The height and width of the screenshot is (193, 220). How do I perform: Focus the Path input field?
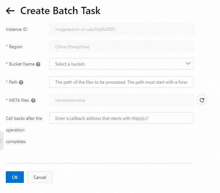121,82
